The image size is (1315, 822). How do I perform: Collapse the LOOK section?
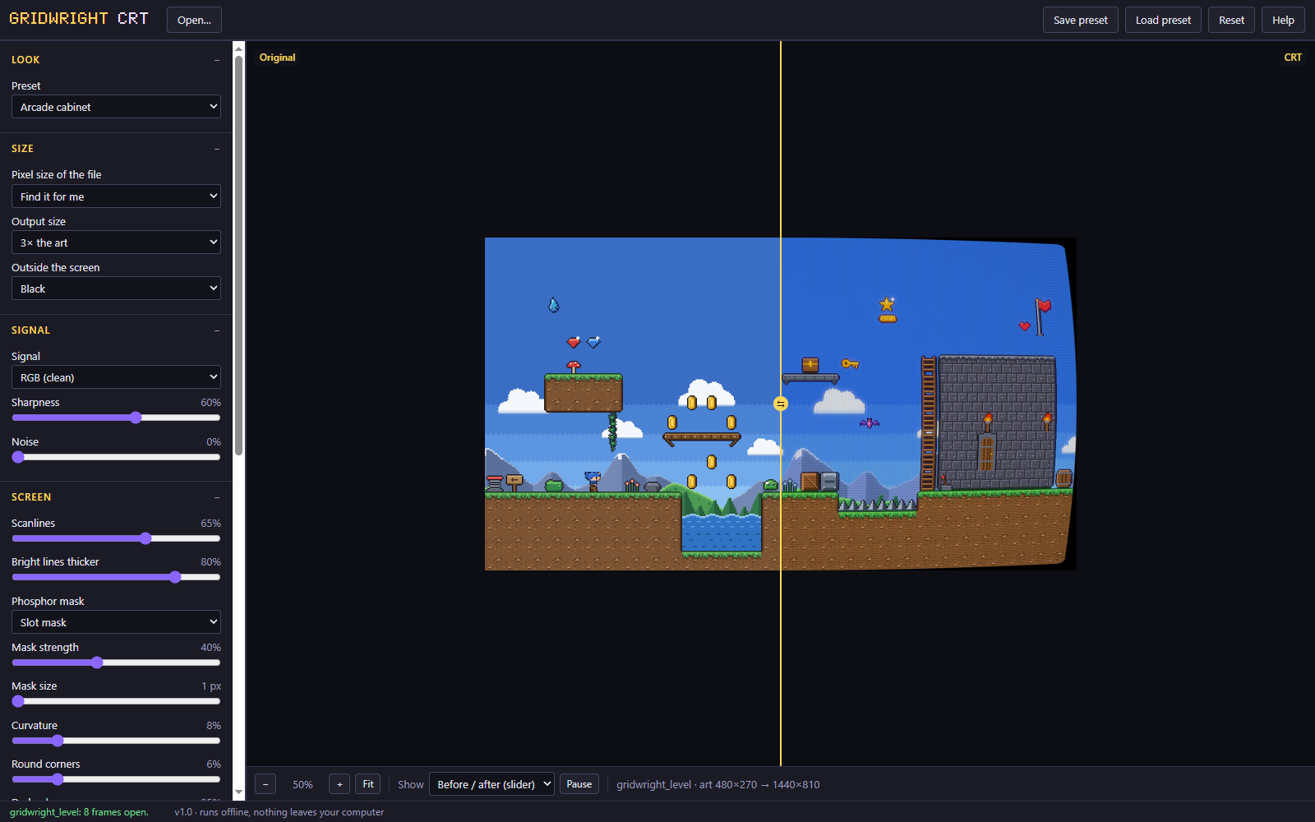[217, 60]
